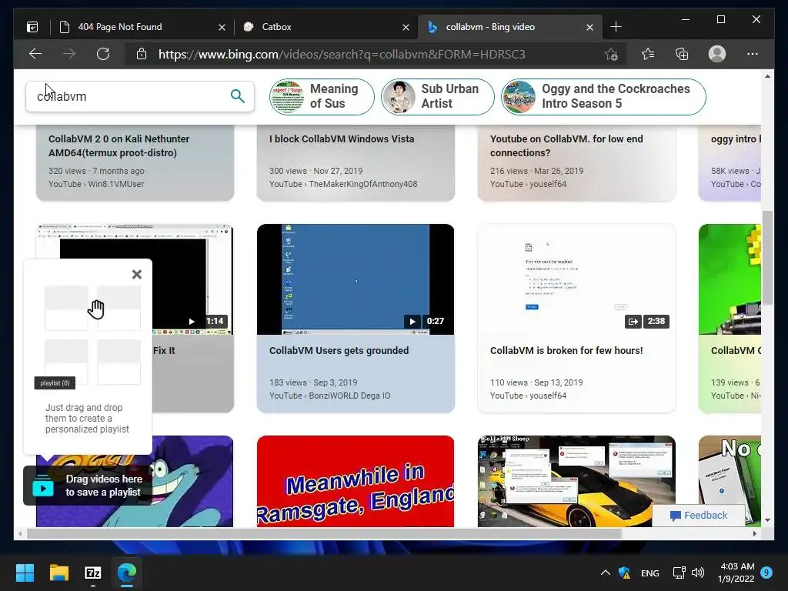This screenshot has width=788, height=591.
Task: Click the Microsoft Edge taskbar icon
Action: point(127,573)
